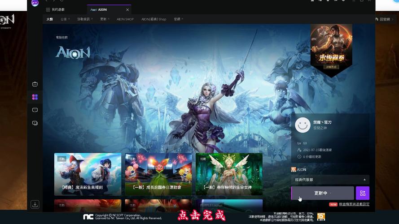Image resolution: width=399 pixels, height=224 pixels.
Task: Open the chat bubble sidebar icon
Action: pos(35,110)
